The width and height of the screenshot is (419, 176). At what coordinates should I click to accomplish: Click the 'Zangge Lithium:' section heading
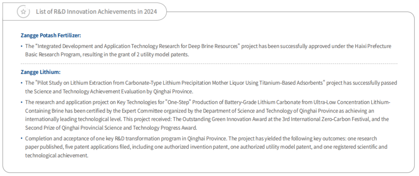(x=41, y=72)
